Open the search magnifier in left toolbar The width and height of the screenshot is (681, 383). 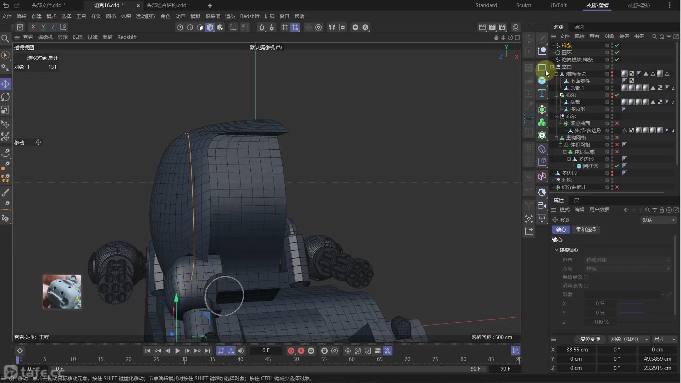(x=5, y=38)
